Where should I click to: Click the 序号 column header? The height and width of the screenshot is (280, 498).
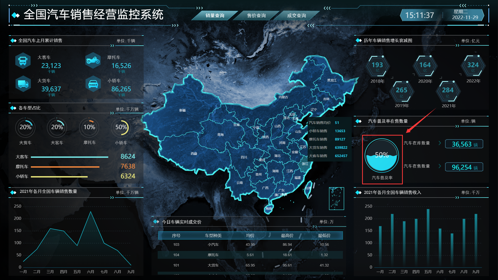(x=176, y=235)
